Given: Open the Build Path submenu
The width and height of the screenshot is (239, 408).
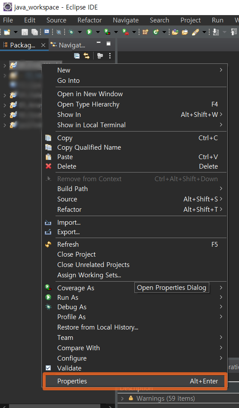Looking at the screenshot, I should point(135,188).
